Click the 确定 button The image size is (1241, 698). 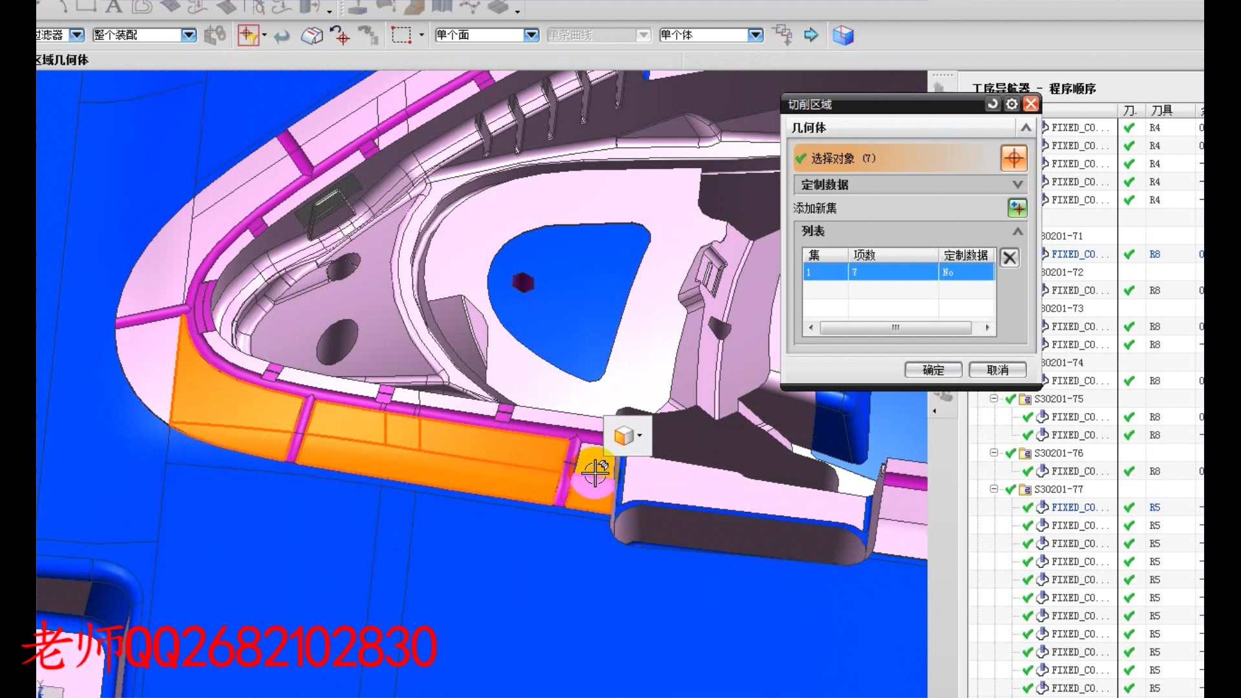933,370
